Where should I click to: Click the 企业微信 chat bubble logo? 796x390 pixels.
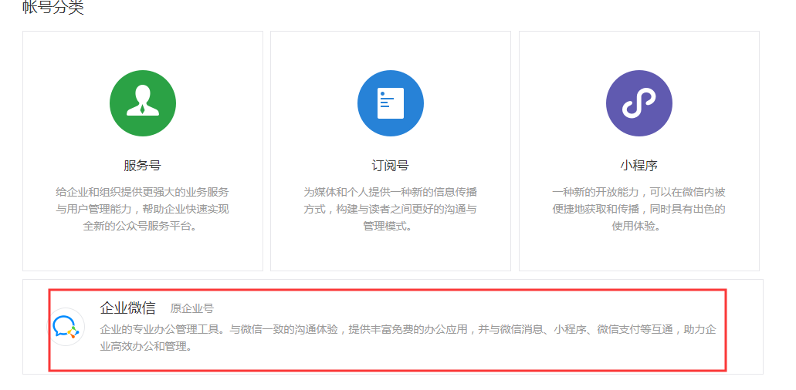click(x=67, y=327)
